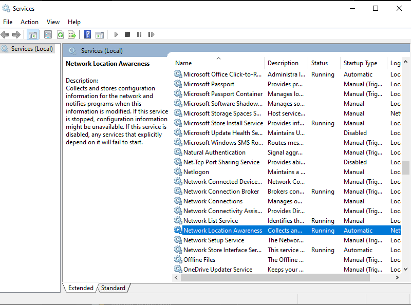This screenshot has width=411, height=305.
Task: Open the View menu
Action: [x=53, y=22]
